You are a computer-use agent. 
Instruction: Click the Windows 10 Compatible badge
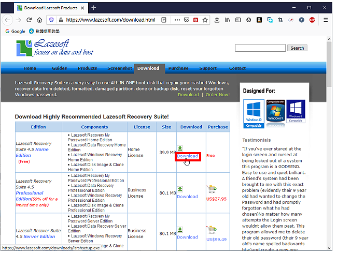(254, 113)
